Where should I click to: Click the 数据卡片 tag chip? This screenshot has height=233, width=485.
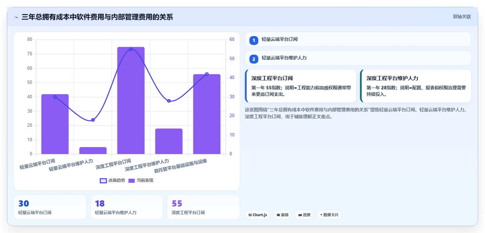pos(329,215)
